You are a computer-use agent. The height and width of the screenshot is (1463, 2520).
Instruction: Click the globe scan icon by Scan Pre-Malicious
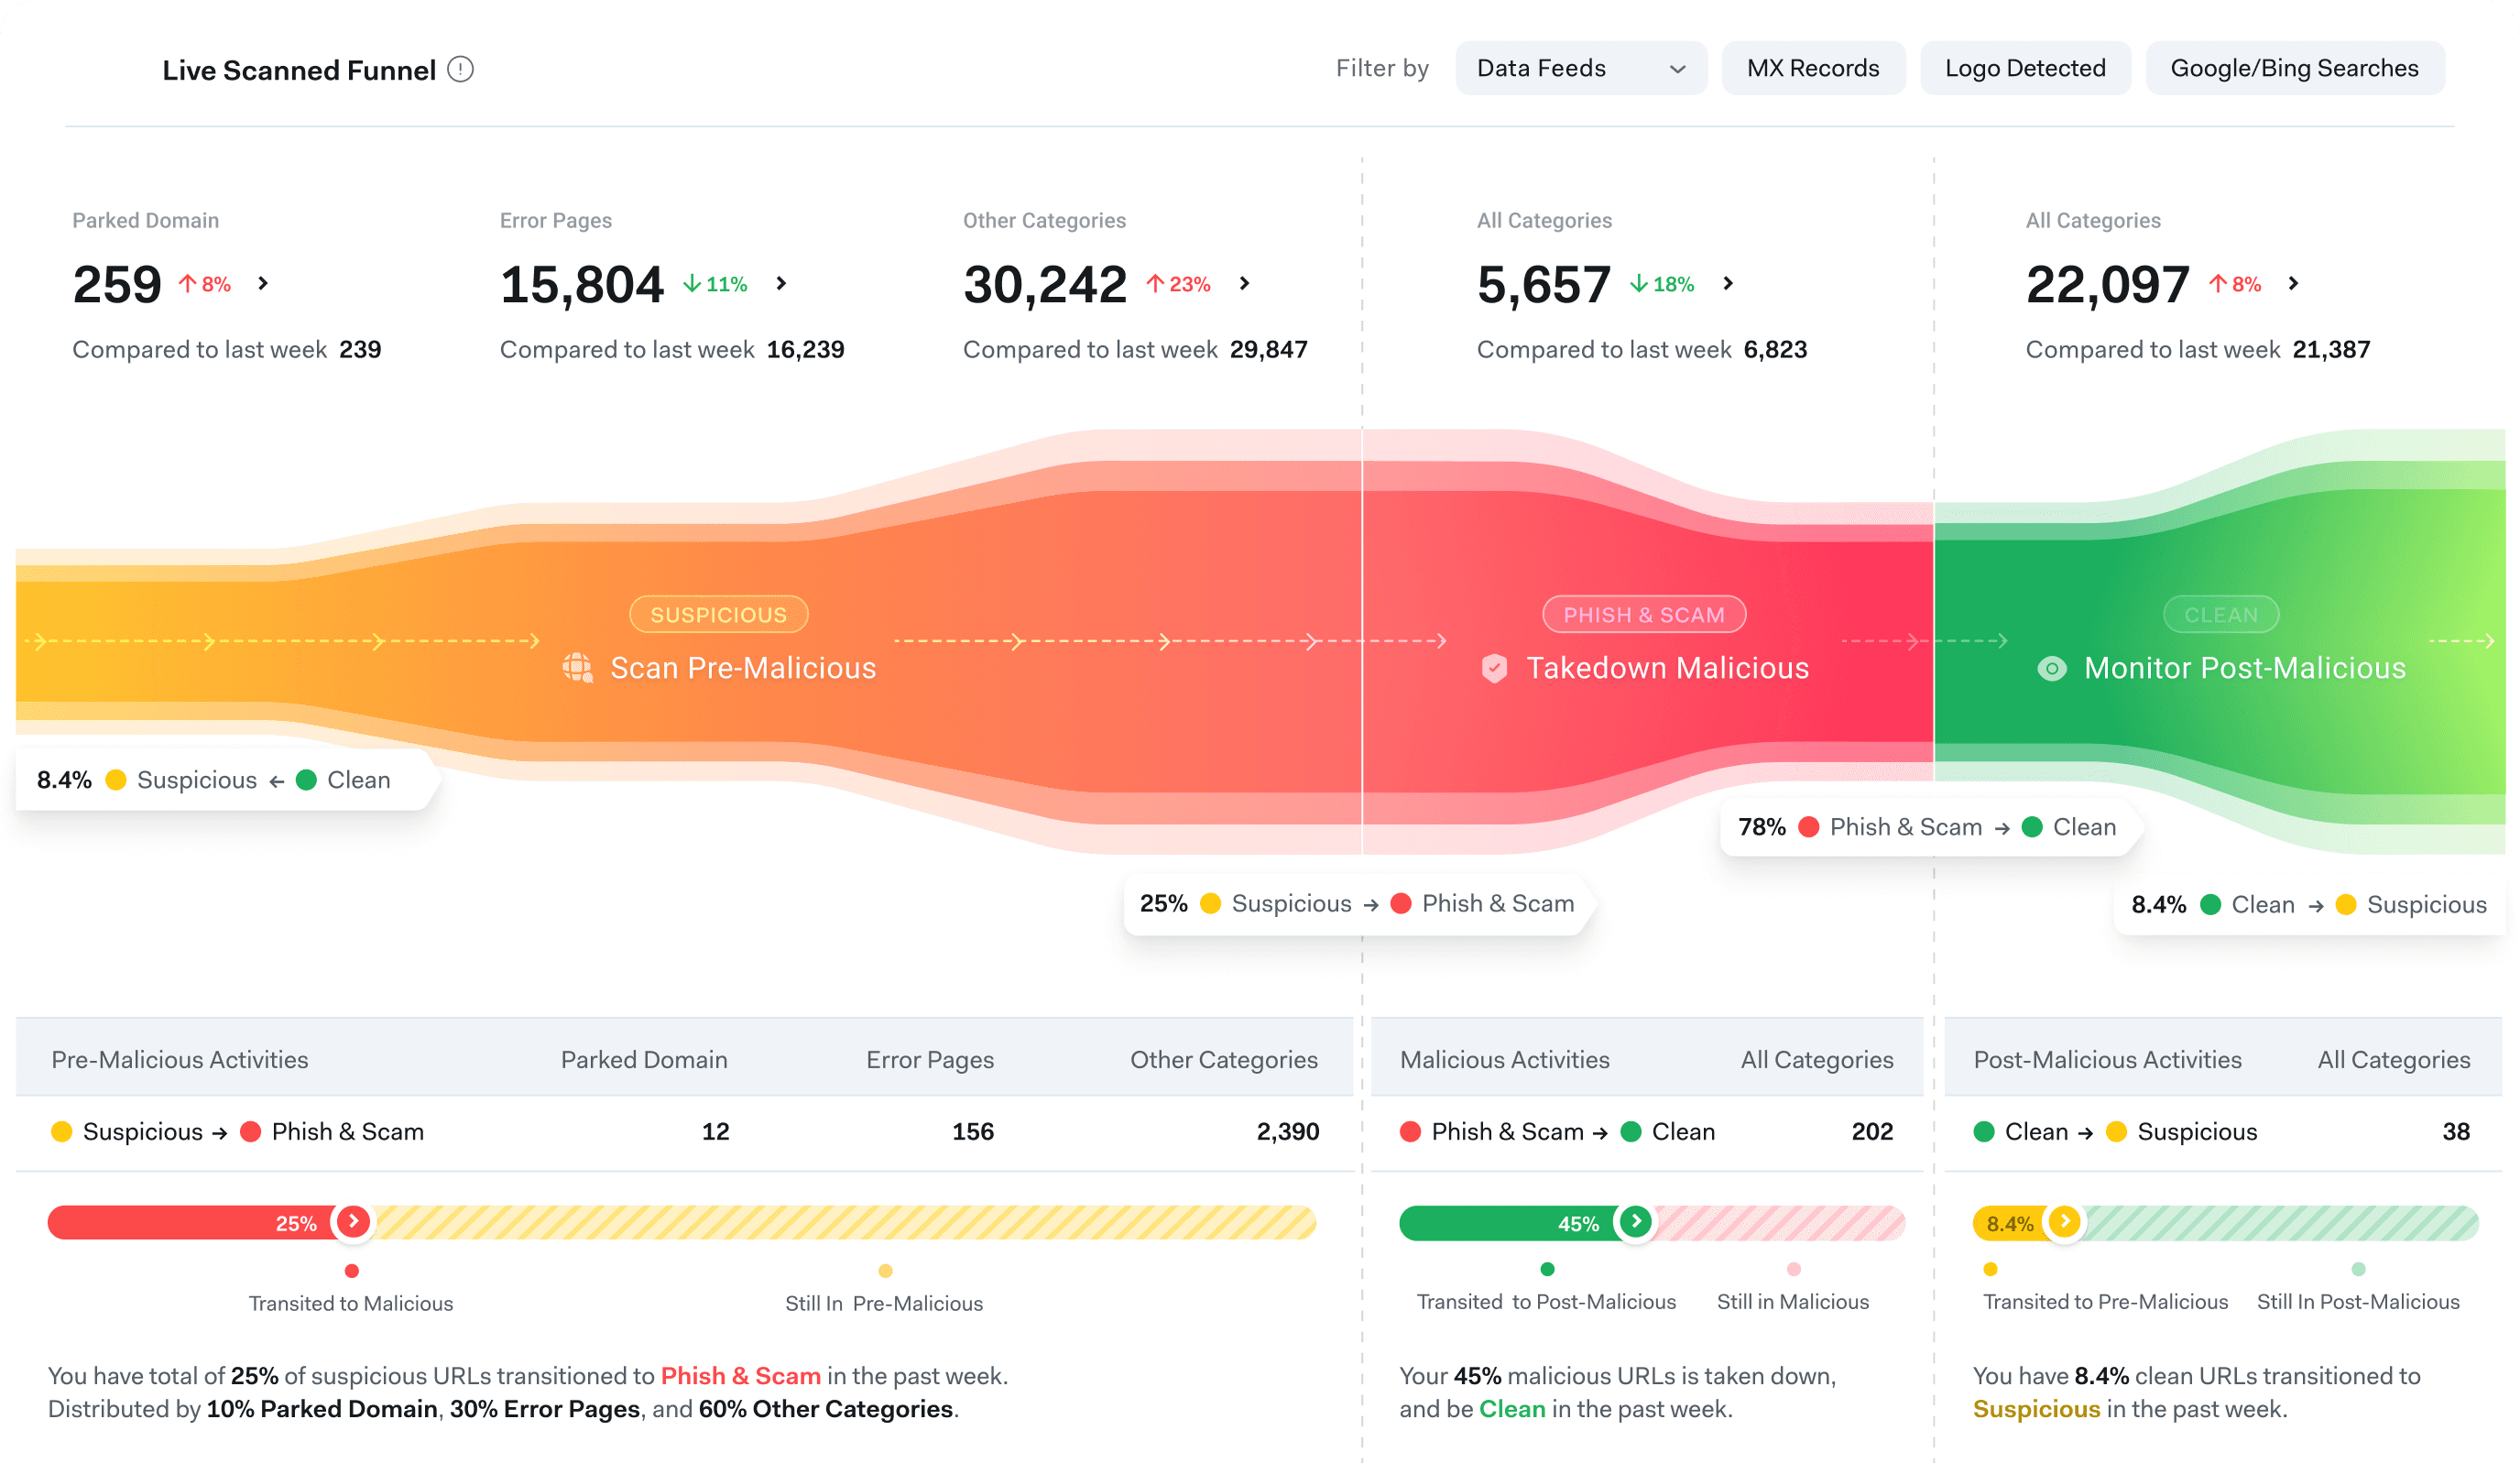[x=577, y=667]
